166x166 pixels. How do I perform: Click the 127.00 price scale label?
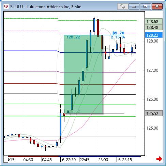152,70
